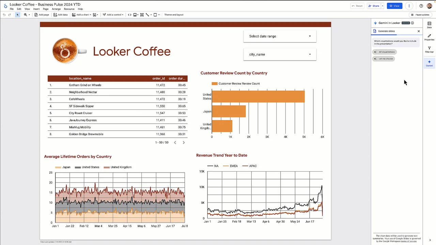Close the Generate slides panel
The height and width of the screenshot is (245, 436).
click(419, 31)
